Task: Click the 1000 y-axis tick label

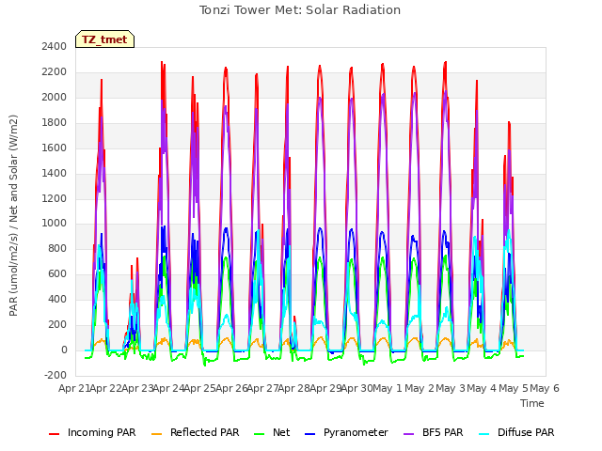Action: pos(55,224)
